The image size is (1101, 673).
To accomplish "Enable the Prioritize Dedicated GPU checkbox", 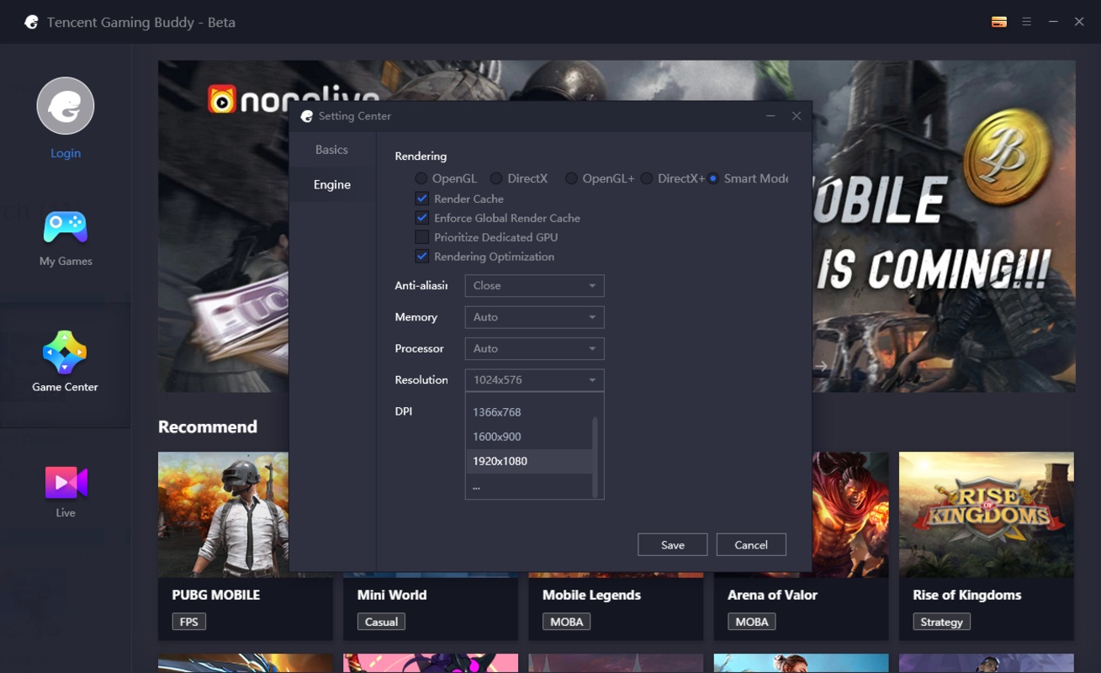I will (x=422, y=237).
